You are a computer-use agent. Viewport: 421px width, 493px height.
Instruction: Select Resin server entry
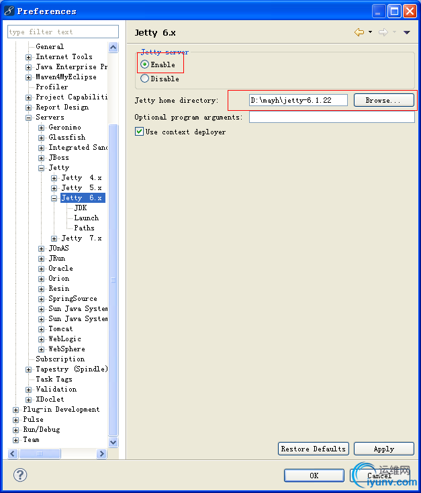pos(58,288)
